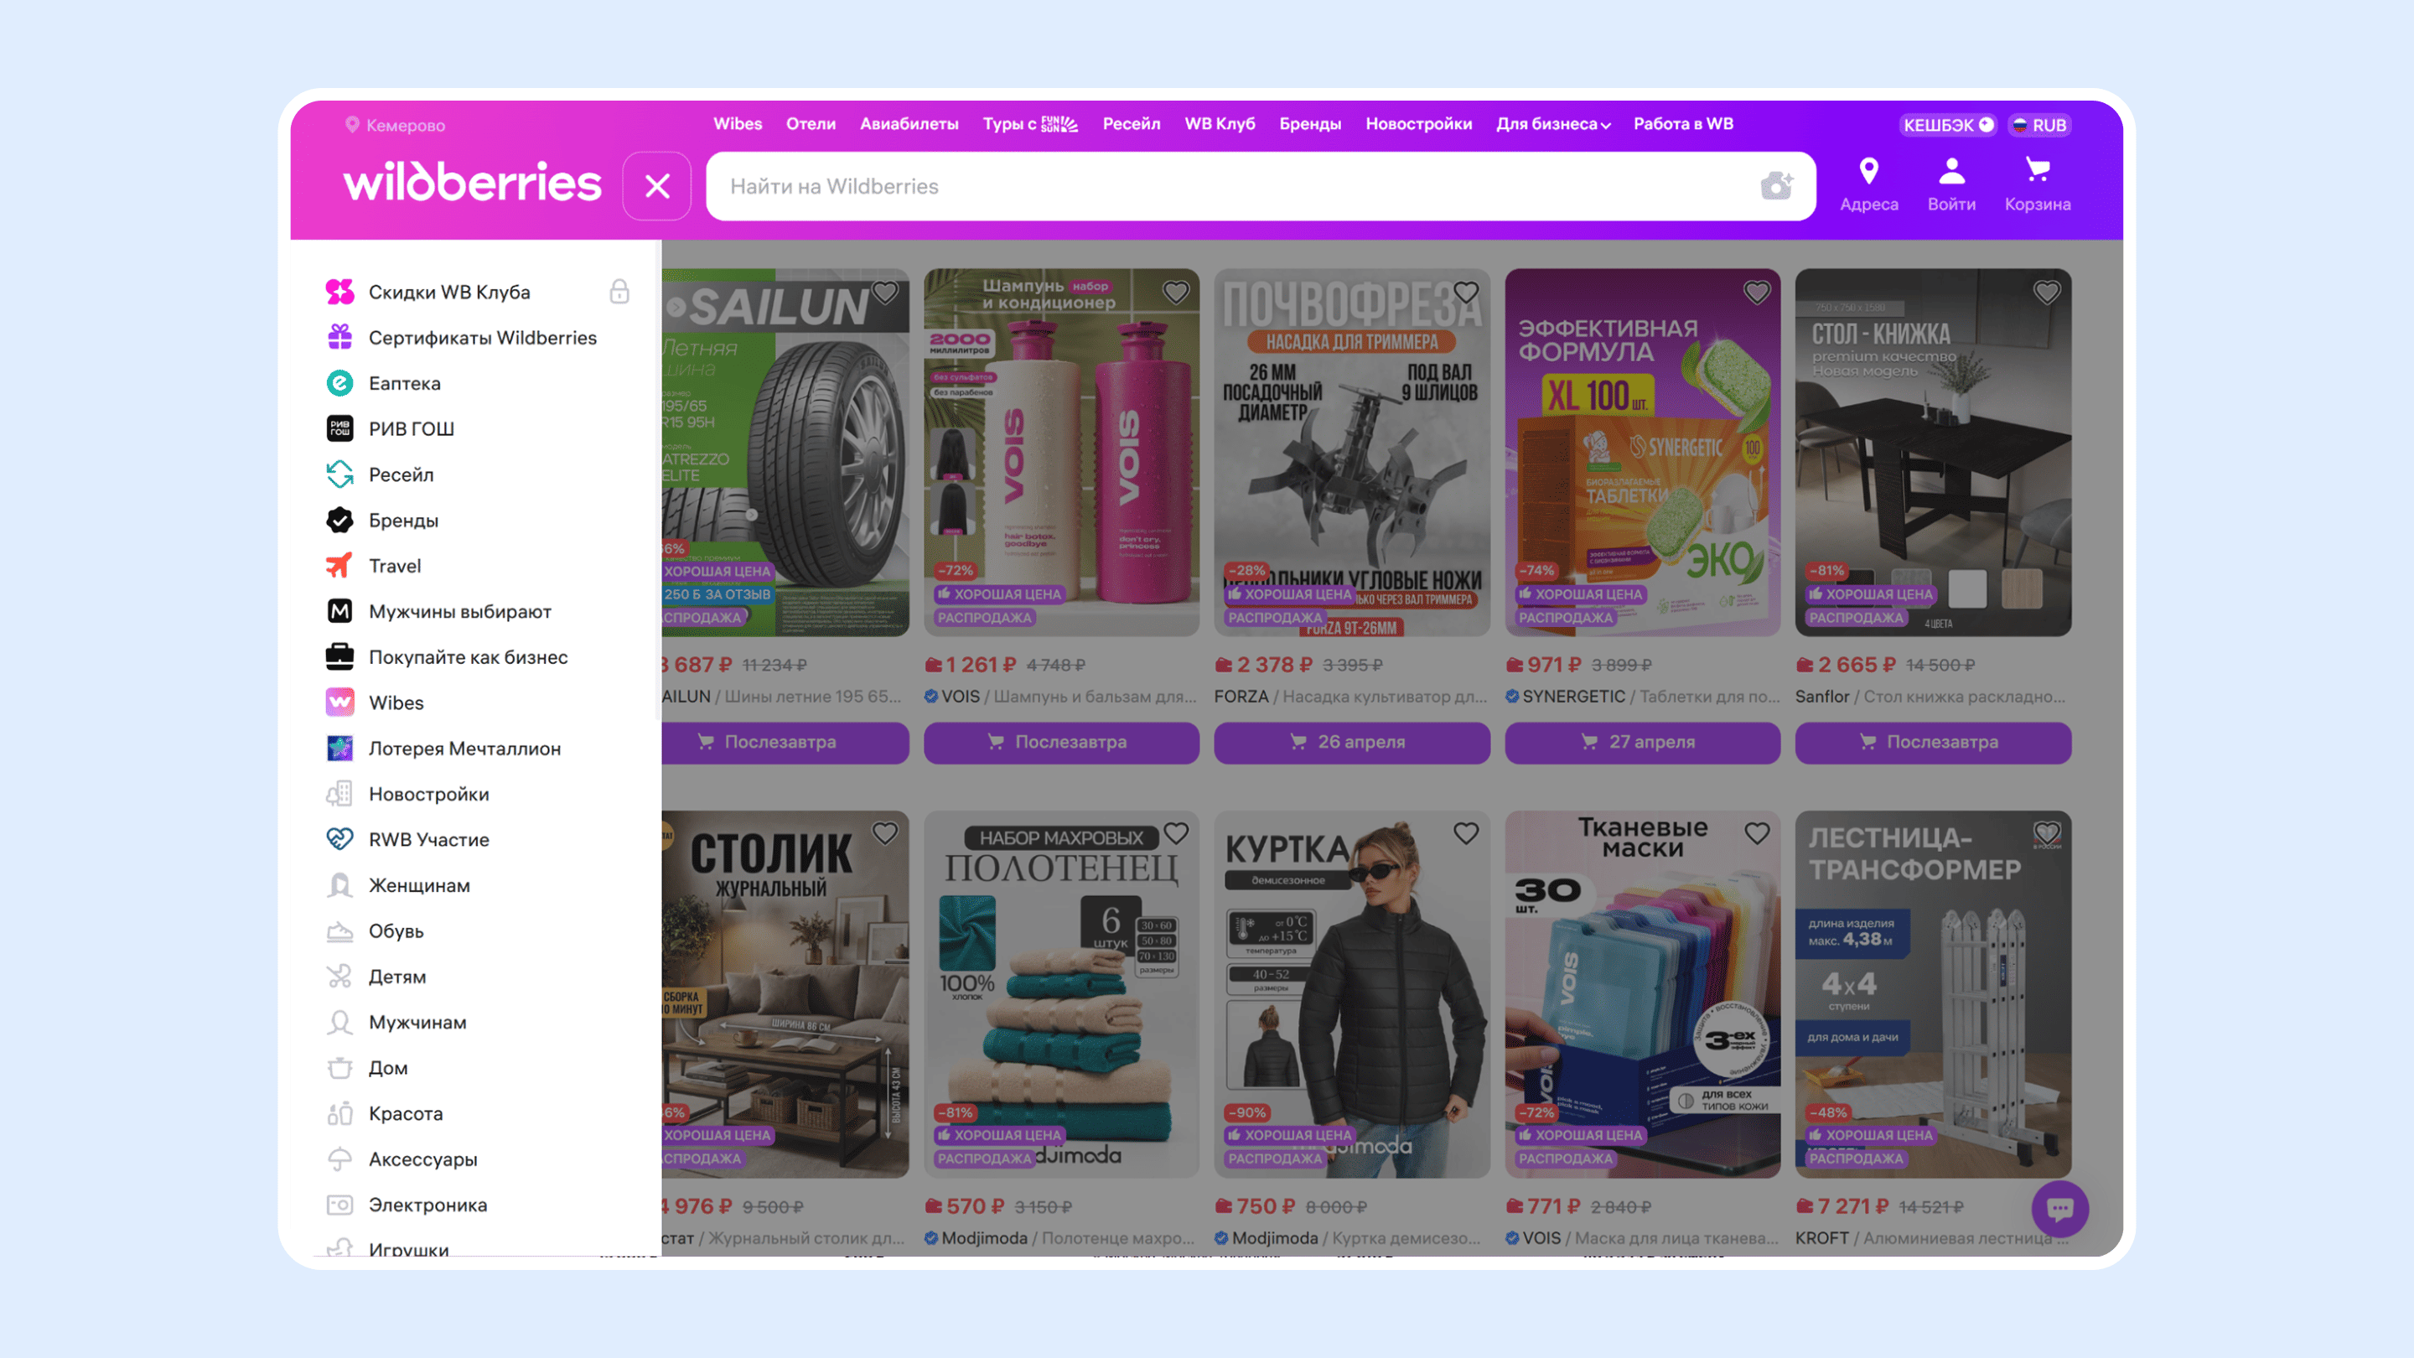2414x1358 pixels.
Task: Expand the Для бизнеса dropdown
Action: point(1553,124)
